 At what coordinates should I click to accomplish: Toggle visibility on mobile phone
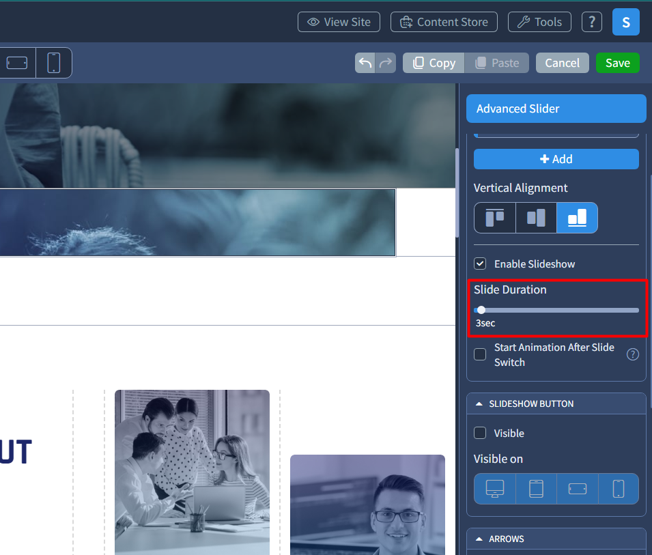tap(619, 489)
